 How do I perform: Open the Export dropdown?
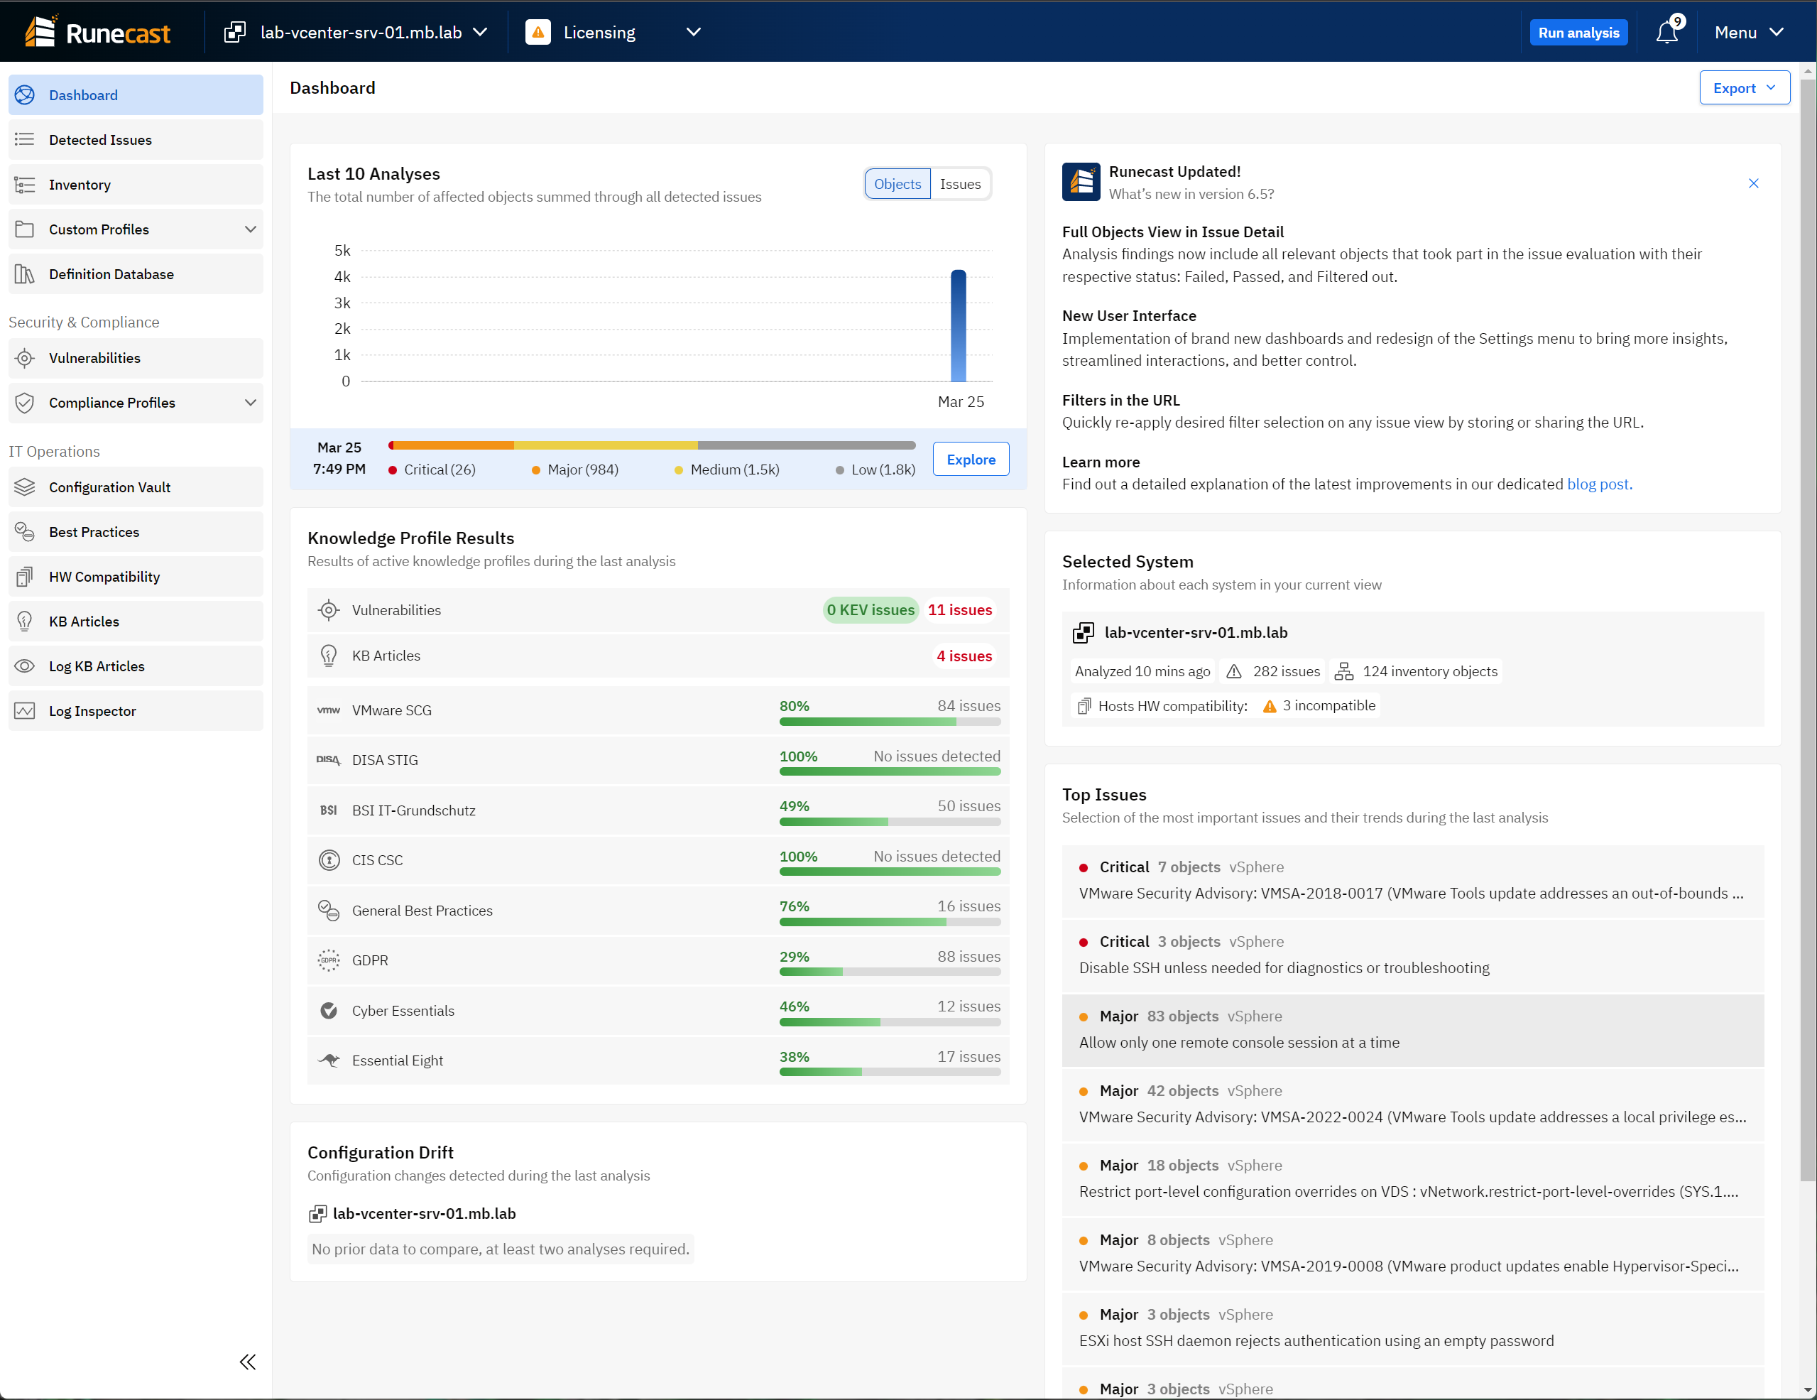[x=1745, y=88]
